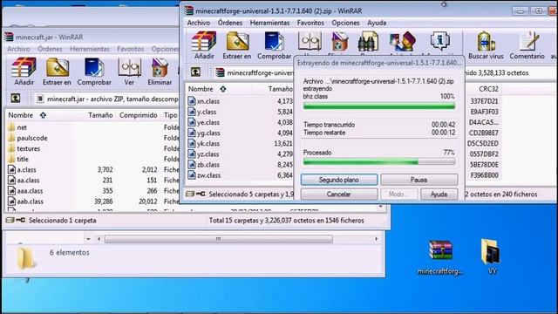Click the Procesado total progress bar
Screen dimensions: 558x314
tap(379, 161)
